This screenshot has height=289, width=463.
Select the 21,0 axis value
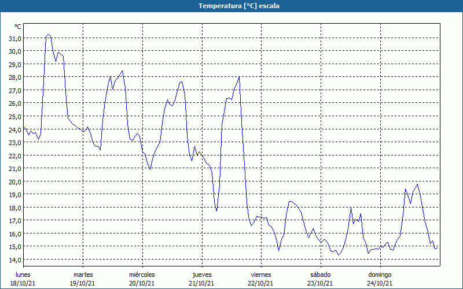pyautogui.click(x=14, y=169)
